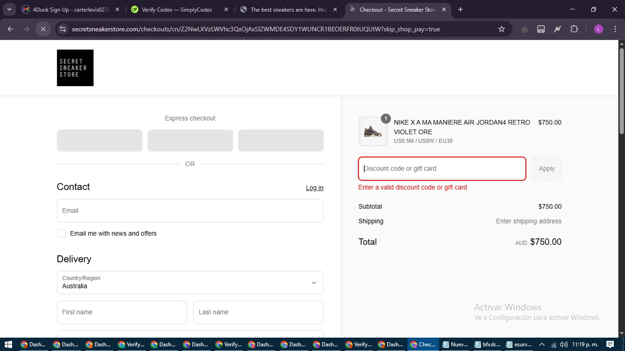Screen dimensions: 625x351
Task: Click the Apply discount button
Action: tap(547, 169)
